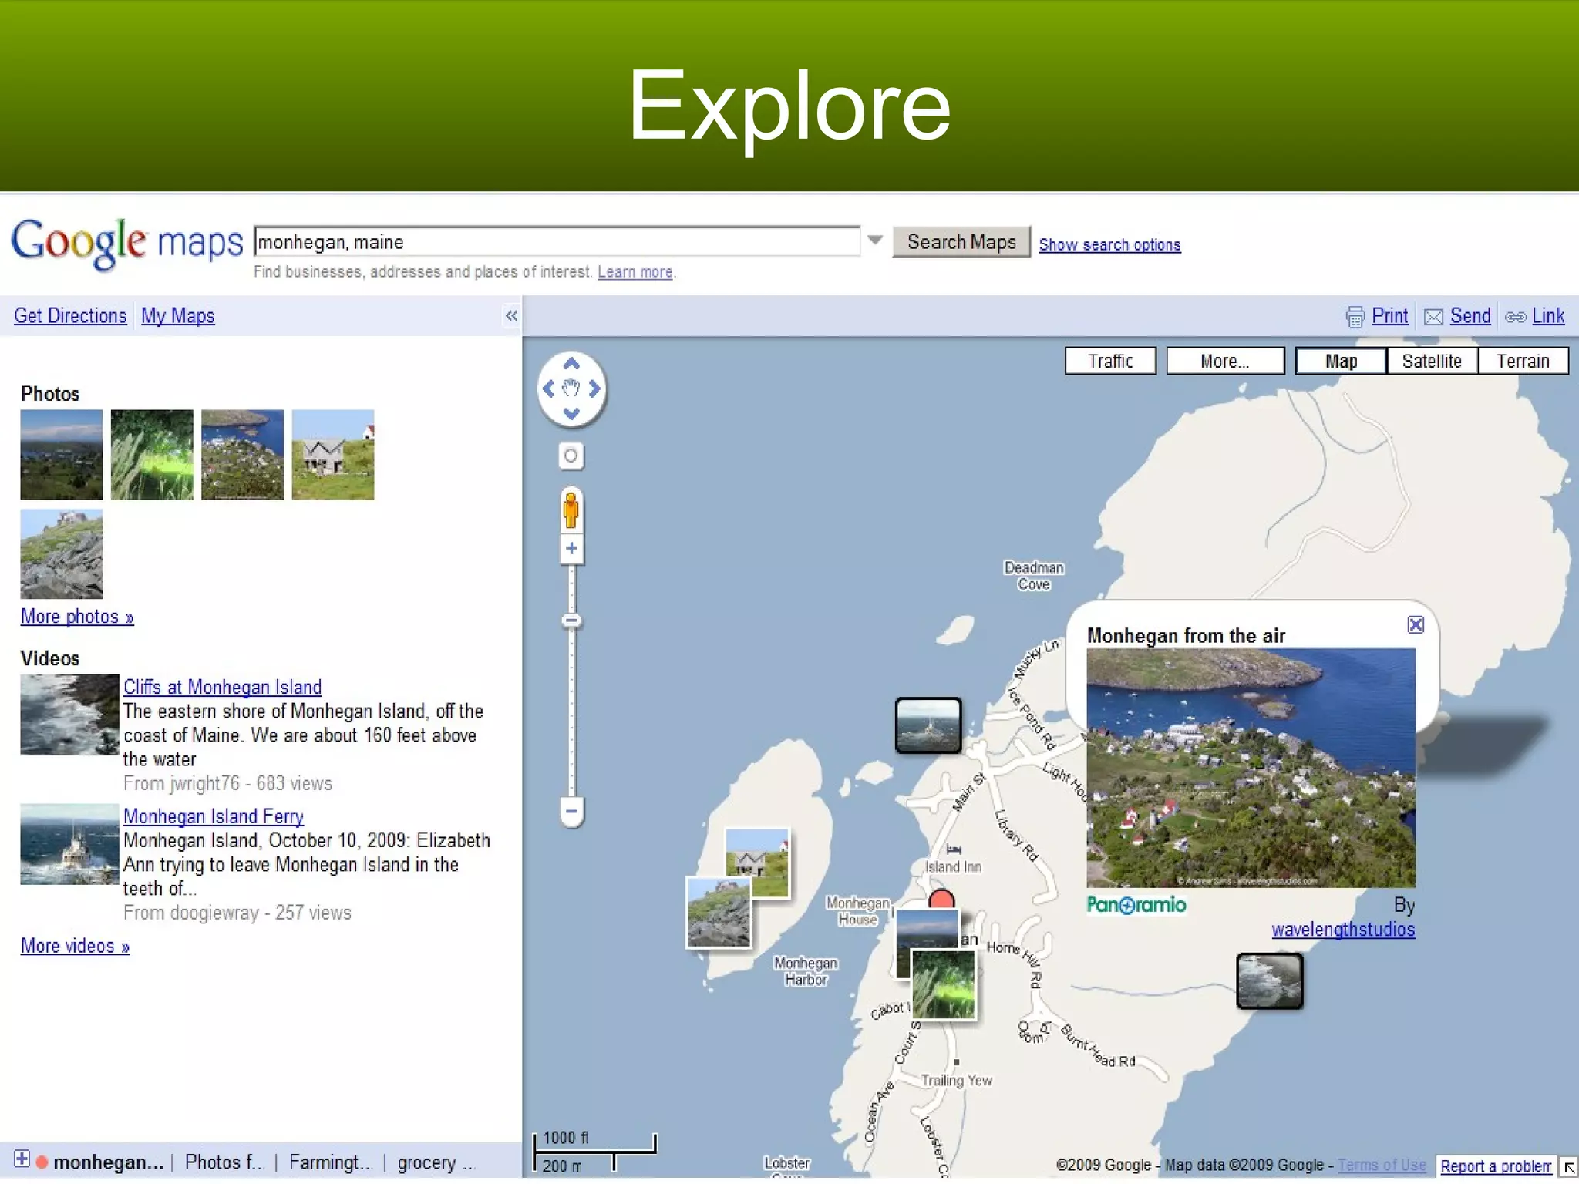Open the Ferry video thumbnail

pyautogui.click(x=69, y=844)
